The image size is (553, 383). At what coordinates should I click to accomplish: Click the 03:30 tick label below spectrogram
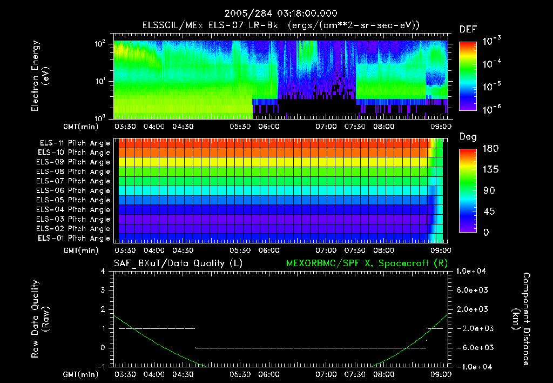pyautogui.click(x=125, y=127)
